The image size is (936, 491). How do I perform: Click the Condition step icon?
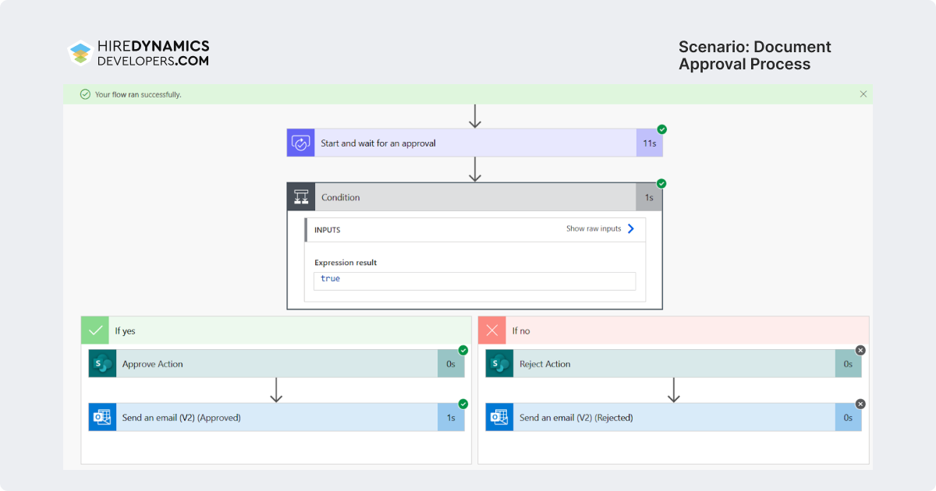[x=301, y=197]
